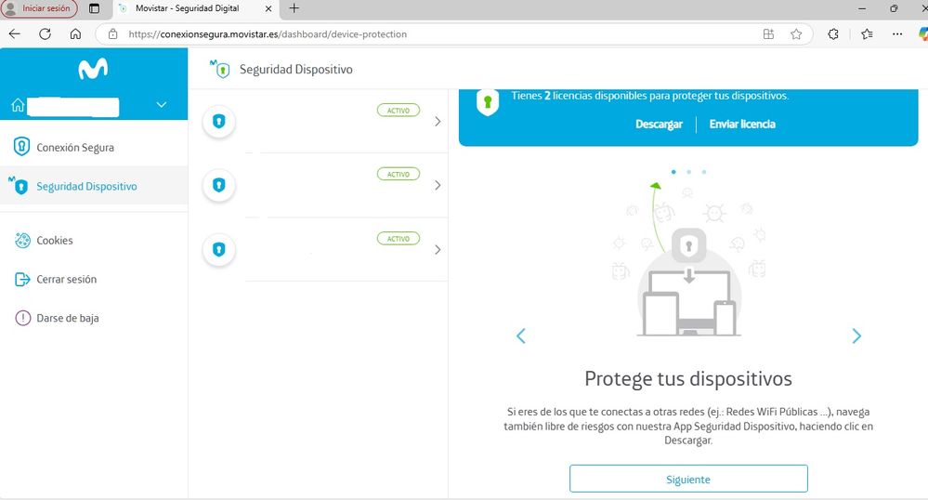Click the Movistar logo in sidebar
The image size is (928, 500).
pos(93,69)
